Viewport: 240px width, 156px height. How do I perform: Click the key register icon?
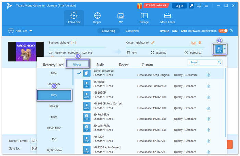point(191,6)
